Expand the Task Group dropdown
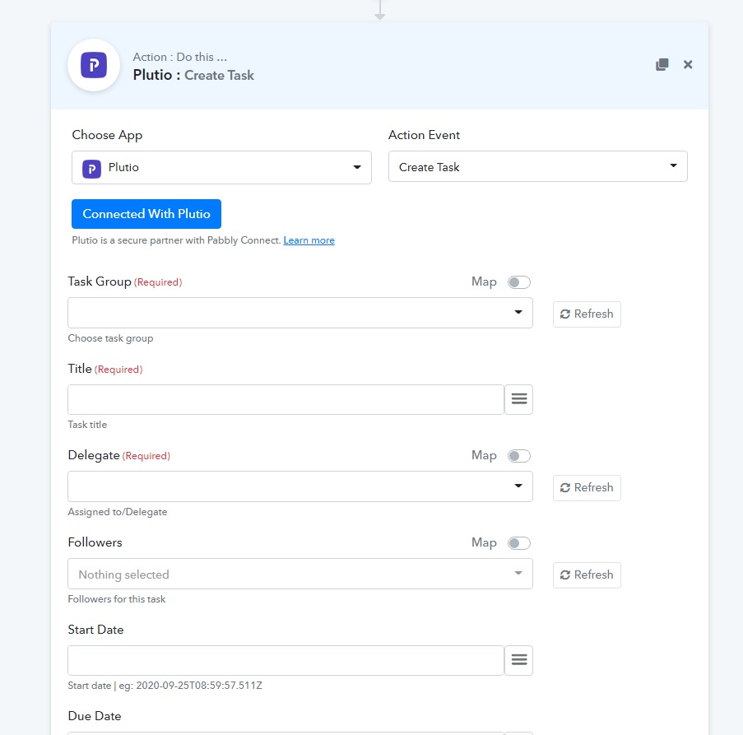 click(x=300, y=313)
